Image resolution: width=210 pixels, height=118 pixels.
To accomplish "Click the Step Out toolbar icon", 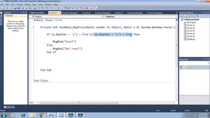I will pyautogui.click(x=72, y=8).
